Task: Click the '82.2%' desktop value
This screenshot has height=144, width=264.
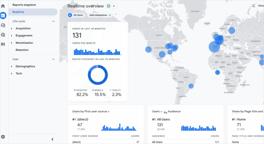Action: coord(82,95)
